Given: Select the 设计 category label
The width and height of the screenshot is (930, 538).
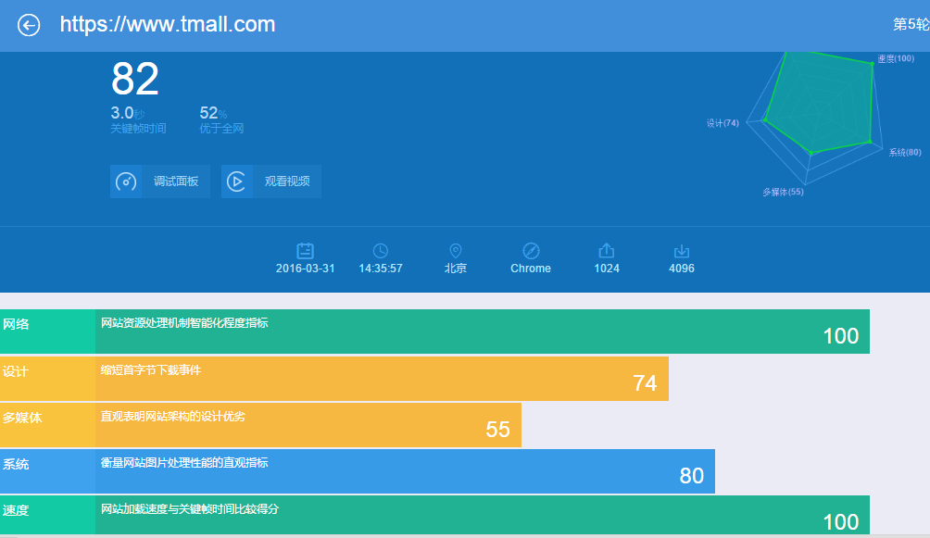Looking at the screenshot, I should pyautogui.click(x=16, y=372).
